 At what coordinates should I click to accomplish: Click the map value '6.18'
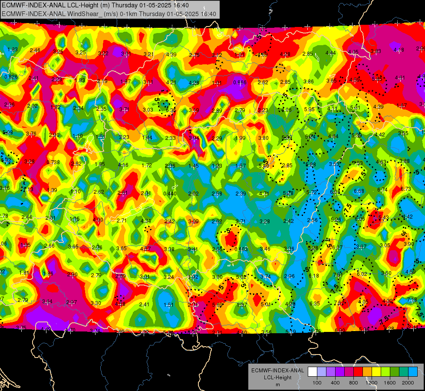(314, 276)
